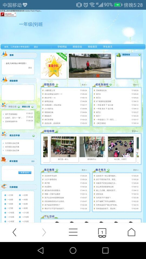Tap the browser back arrow
Viewport: 146px width, 259px height.
15,232
